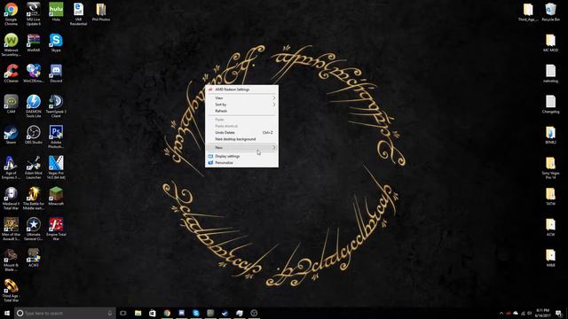568x319 pixels.
Task: Open ACW3 desktop shortcut
Action: [x=34, y=258]
